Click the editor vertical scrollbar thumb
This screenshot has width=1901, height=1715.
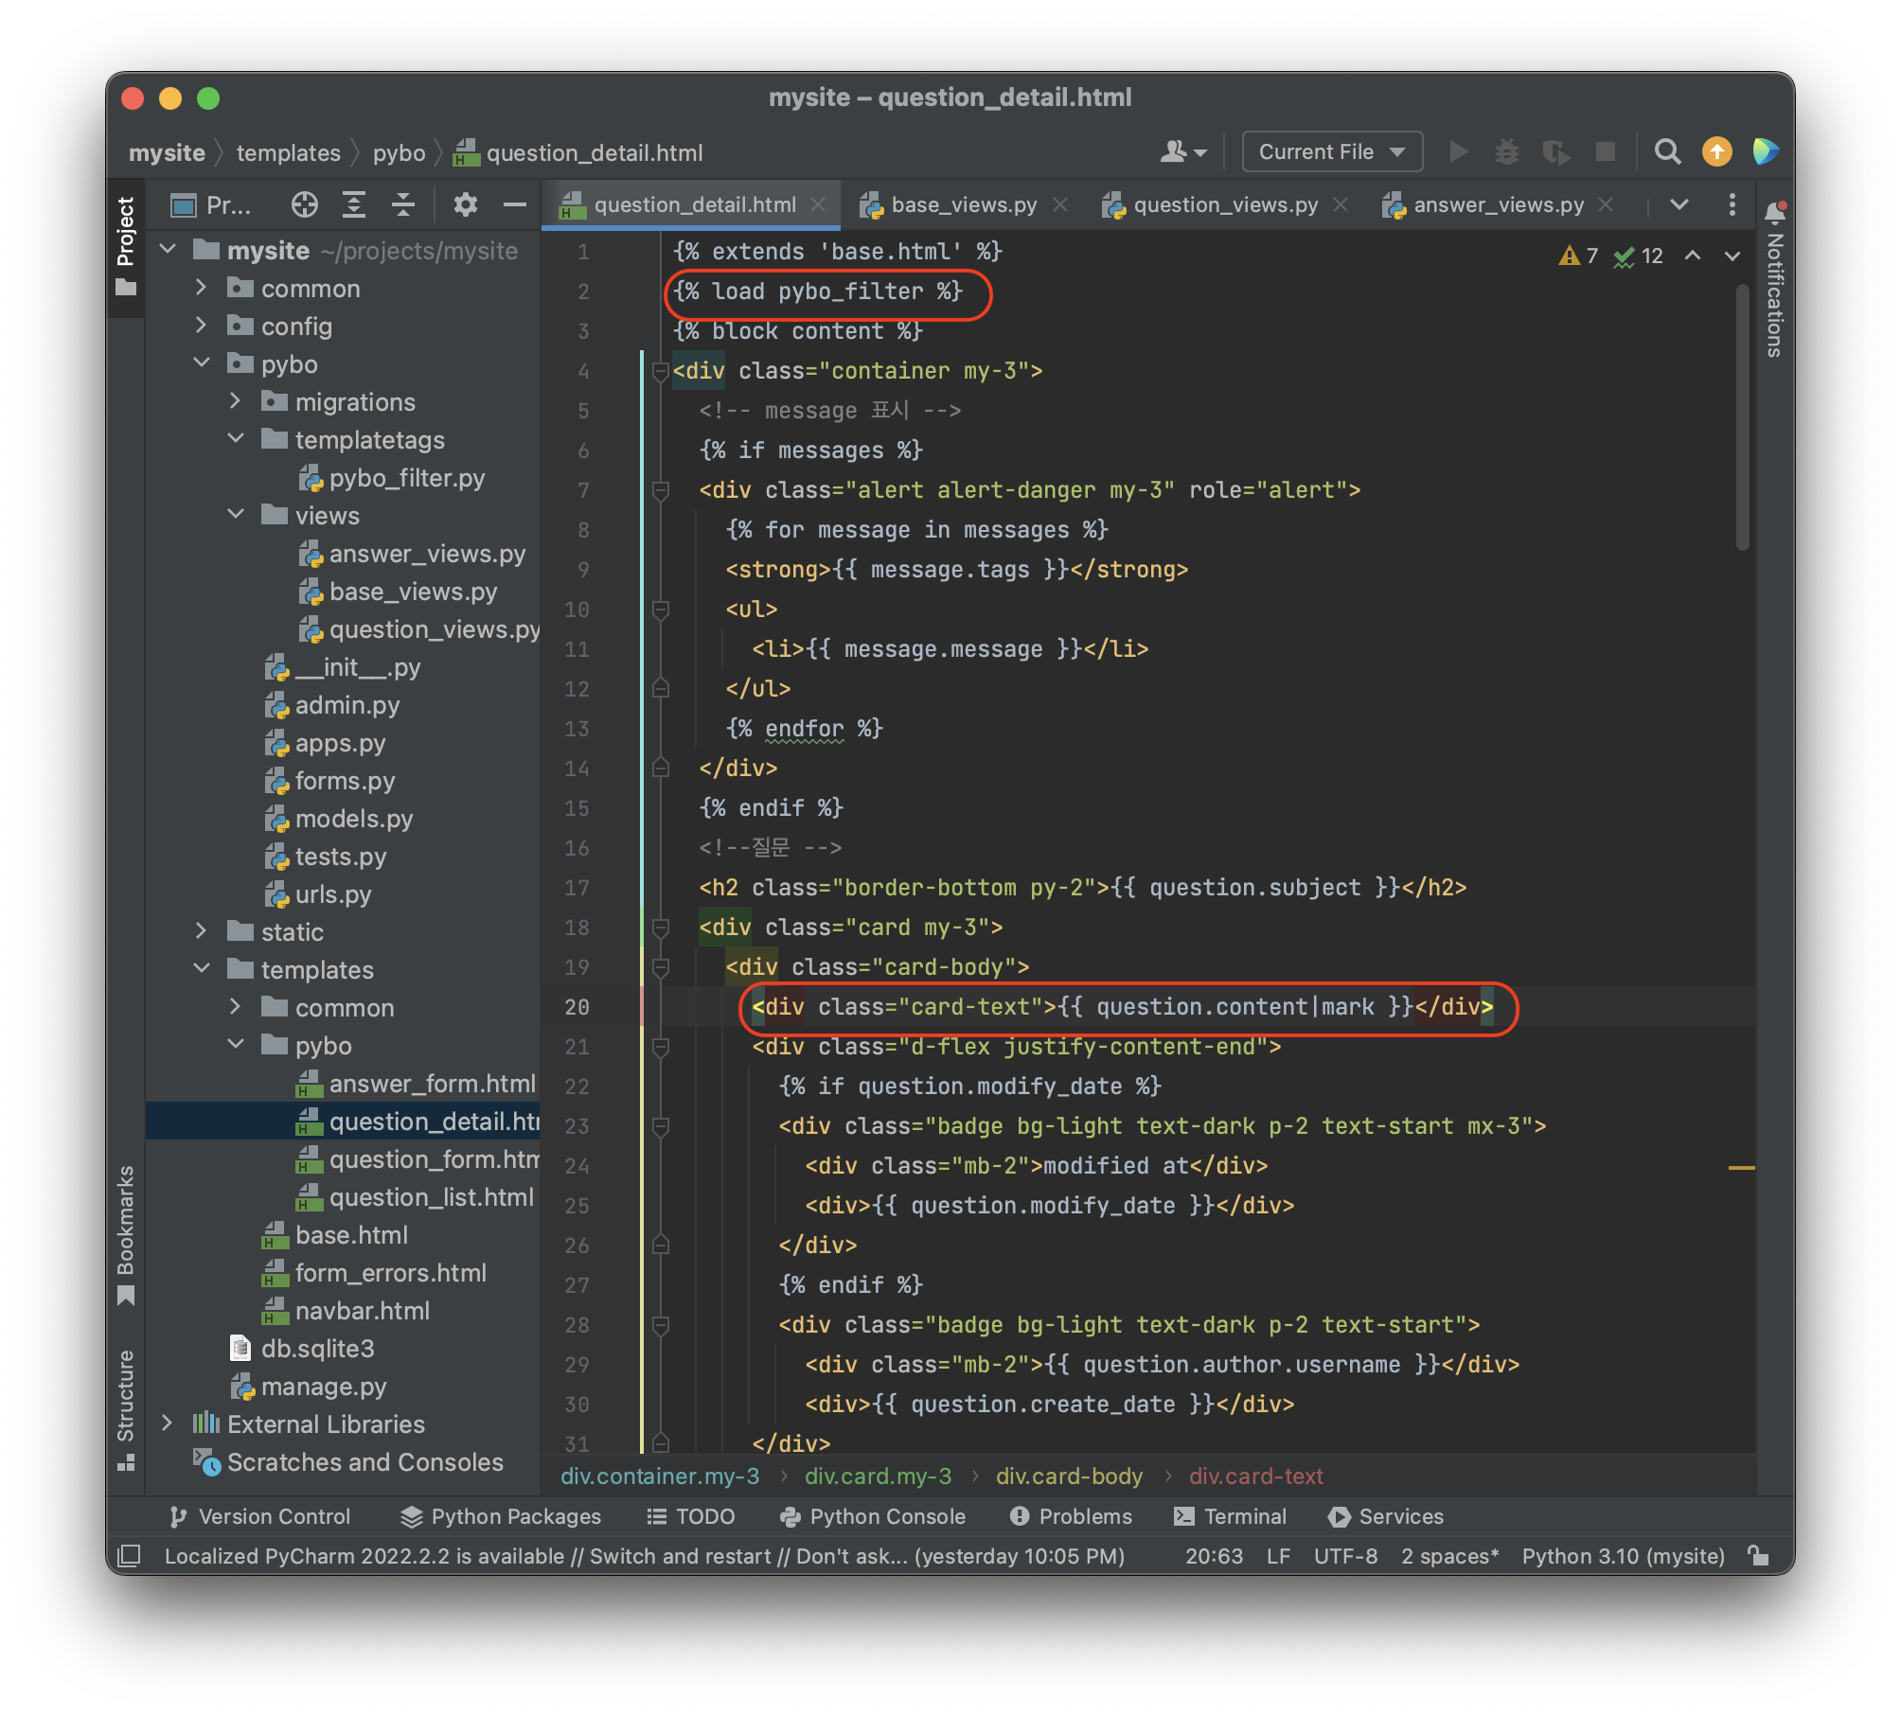coord(1742,416)
